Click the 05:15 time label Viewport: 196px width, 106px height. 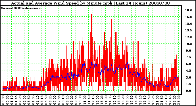click(x=41, y=100)
